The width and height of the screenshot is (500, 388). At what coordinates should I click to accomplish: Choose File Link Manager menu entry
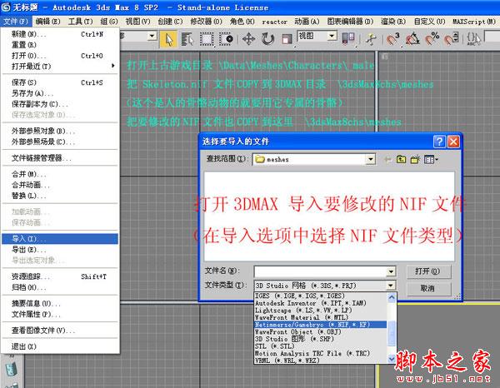(60, 158)
